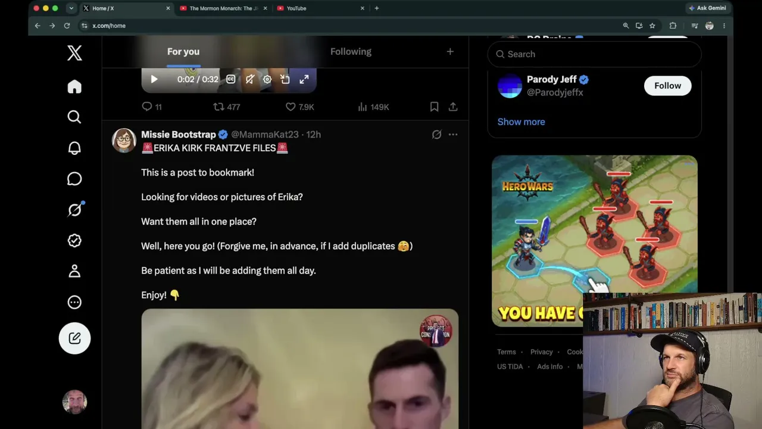762x429 pixels.
Task: Switch to The Mormon Monarch browser tab
Action: click(223, 8)
